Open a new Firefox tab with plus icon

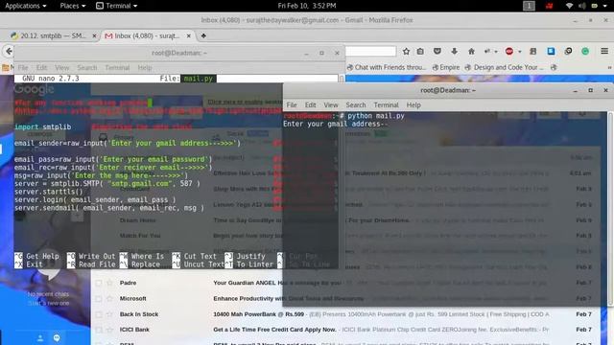click(203, 35)
